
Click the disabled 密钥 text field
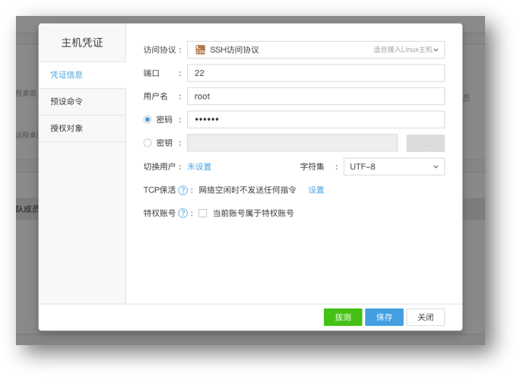tap(292, 143)
